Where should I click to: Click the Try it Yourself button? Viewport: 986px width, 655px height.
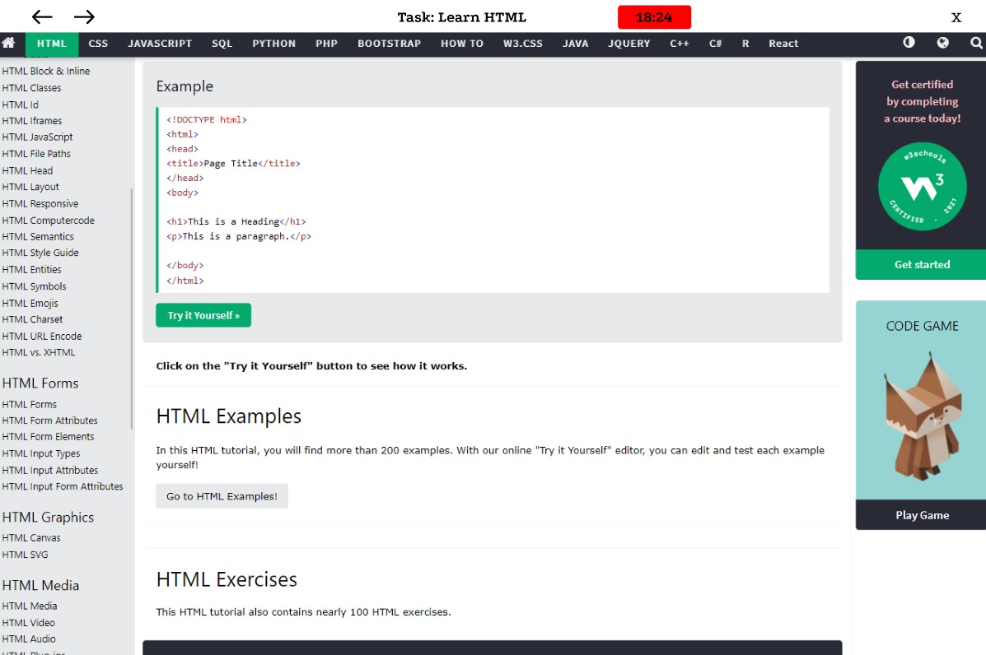(x=203, y=315)
